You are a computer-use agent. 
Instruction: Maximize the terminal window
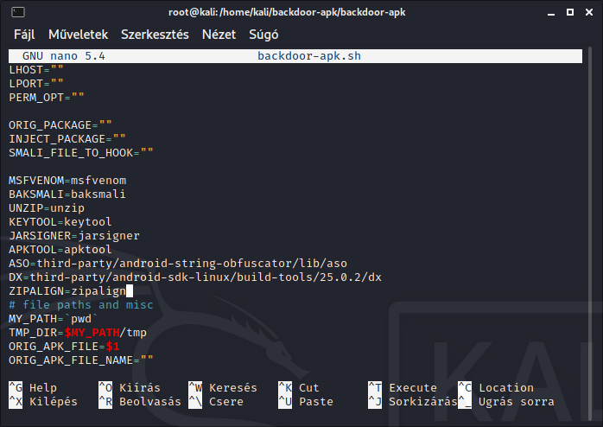564,12
